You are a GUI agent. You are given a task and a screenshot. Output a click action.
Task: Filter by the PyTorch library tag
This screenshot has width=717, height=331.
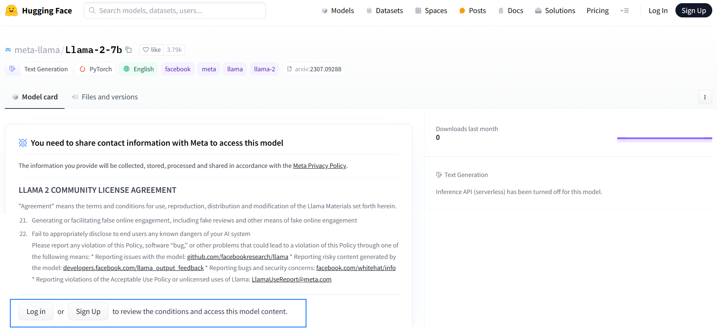pos(95,69)
